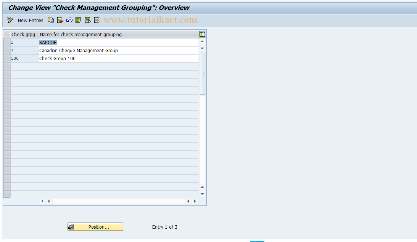
Task: Select row marker for Canadian Cheque Management Group
Action: point(7,50)
